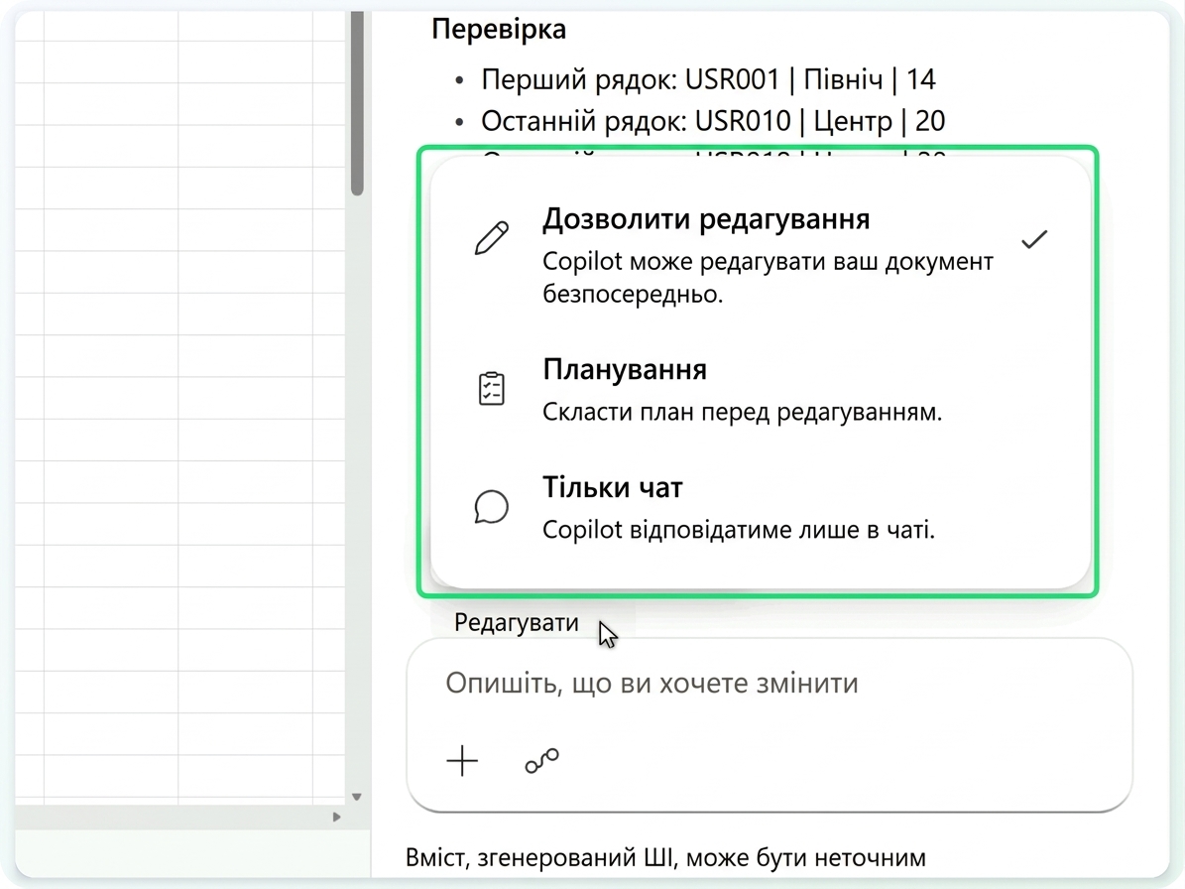Select the Дозволити редагування menu option
This screenshot has height=889, width=1185.
click(761, 254)
